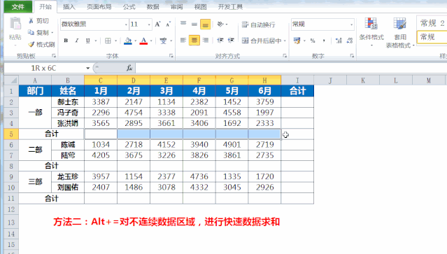Image resolution: width=447 pixels, height=254 pixels.
Task: Open Format as Table (套用表格格式)
Action: pyautogui.click(x=400, y=32)
